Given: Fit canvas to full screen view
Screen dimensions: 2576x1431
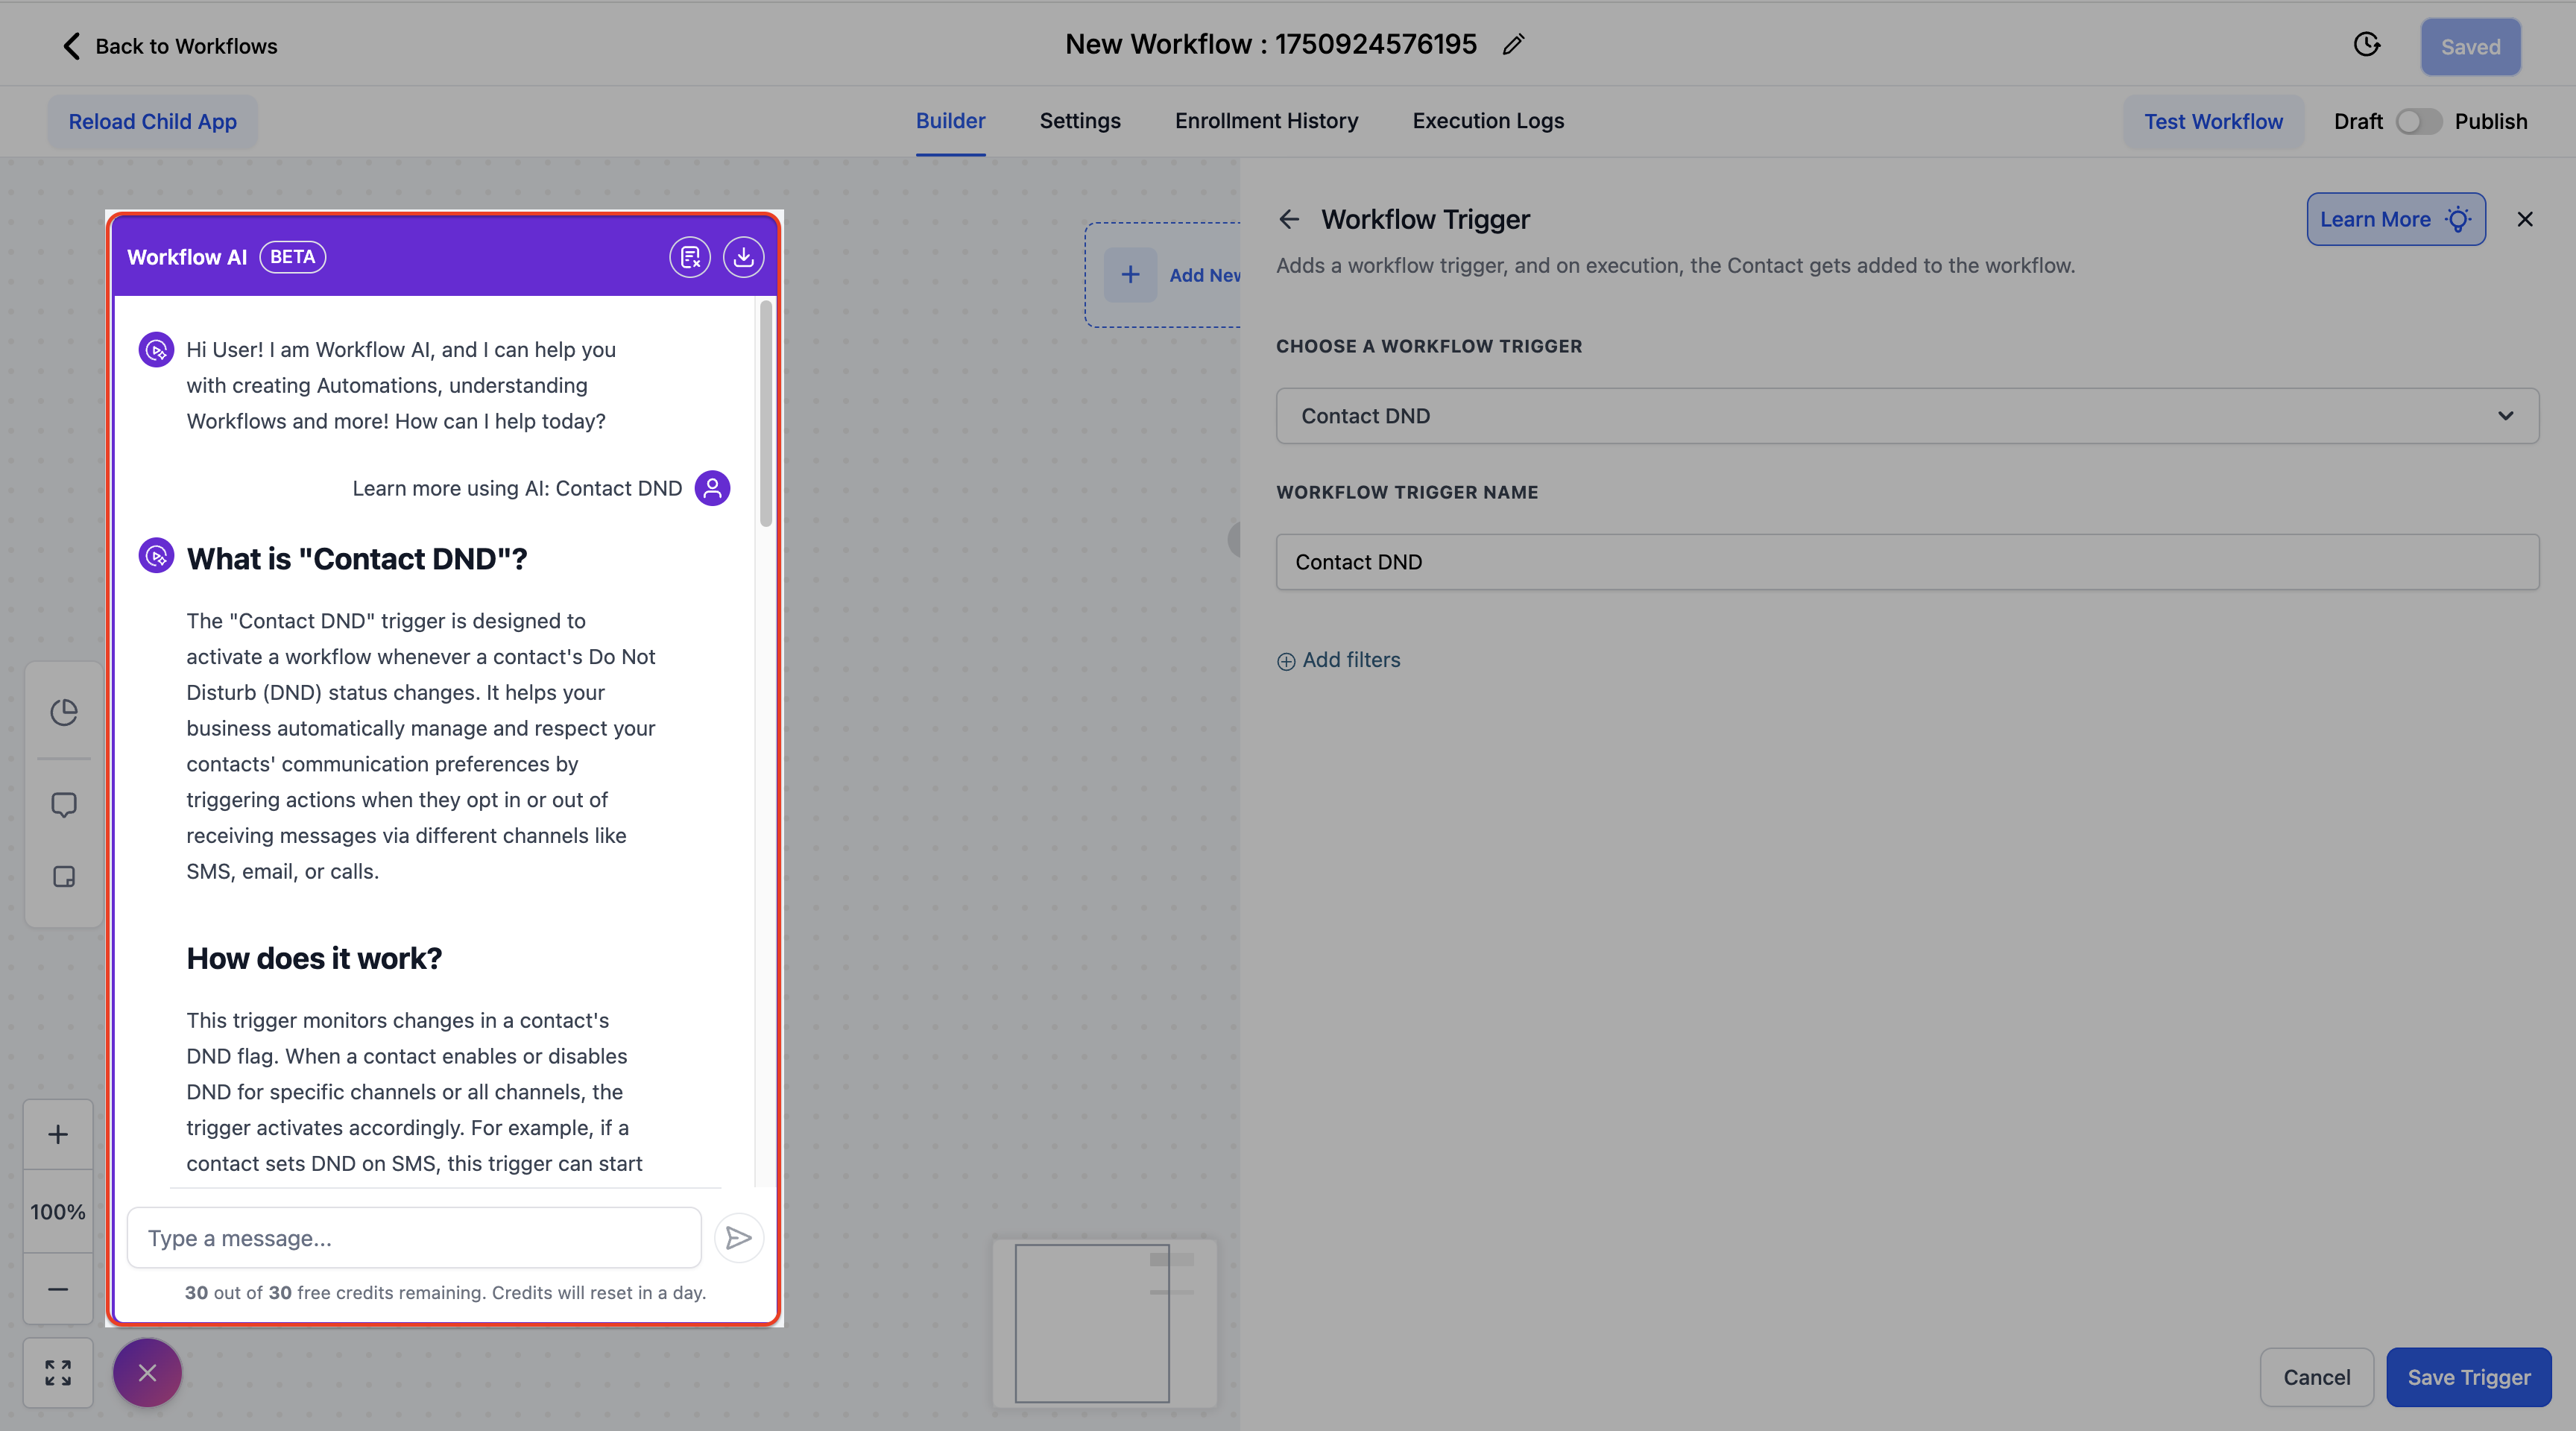Looking at the screenshot, I should (x=58, y=1372).
